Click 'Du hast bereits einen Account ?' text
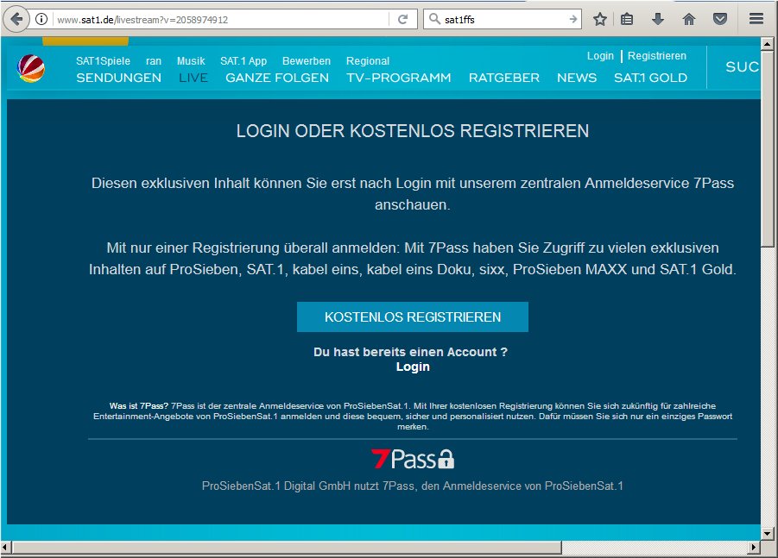Image resolution: width=778 pixels, height=558 pixels. click(x=410, y=352)
